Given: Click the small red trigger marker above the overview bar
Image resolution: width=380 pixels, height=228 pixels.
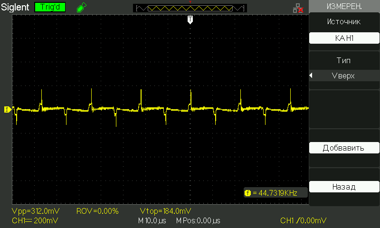Looking at the screenshot, I should click(190, 2).
